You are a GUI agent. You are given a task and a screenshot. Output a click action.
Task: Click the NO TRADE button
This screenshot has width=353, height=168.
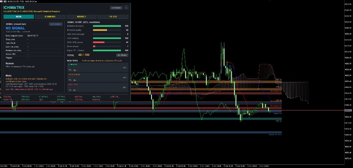pyautogui.click(x=122, y=55)
